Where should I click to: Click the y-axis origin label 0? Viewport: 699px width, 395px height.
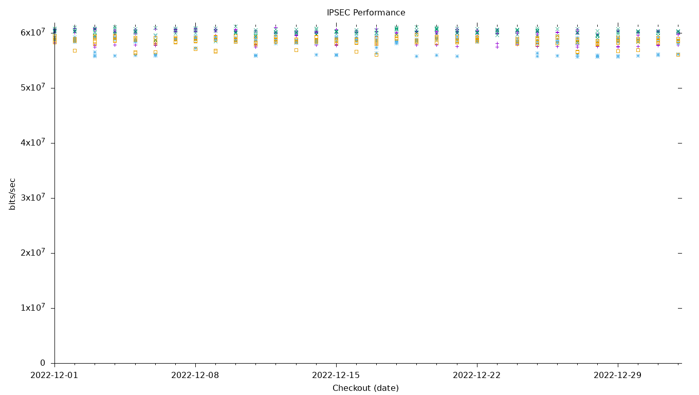[43, 363]
